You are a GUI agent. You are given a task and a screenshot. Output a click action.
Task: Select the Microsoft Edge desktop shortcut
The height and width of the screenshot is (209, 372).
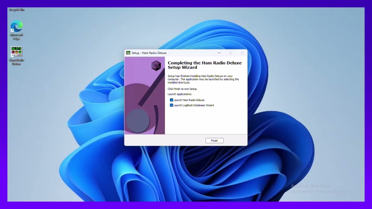[17, 30]
